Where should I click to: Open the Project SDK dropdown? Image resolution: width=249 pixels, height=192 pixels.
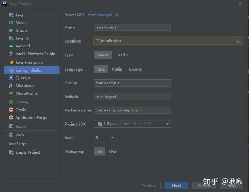tap(132, 124)
